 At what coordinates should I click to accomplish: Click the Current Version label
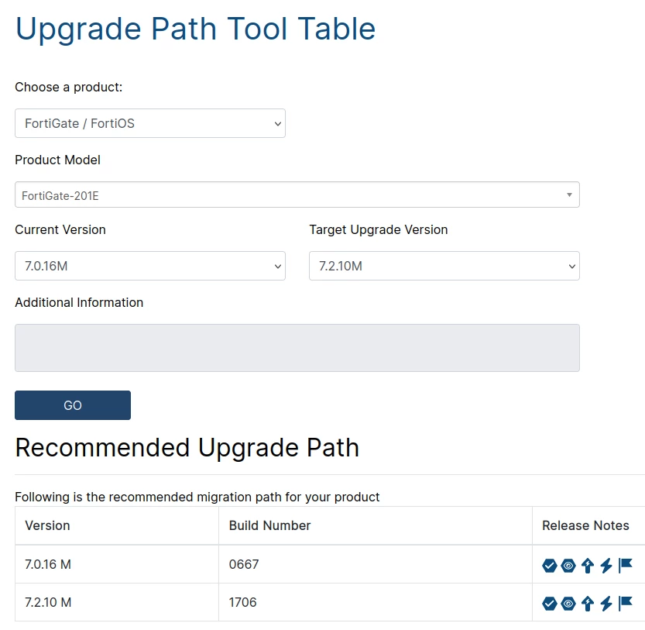(60, 230)
